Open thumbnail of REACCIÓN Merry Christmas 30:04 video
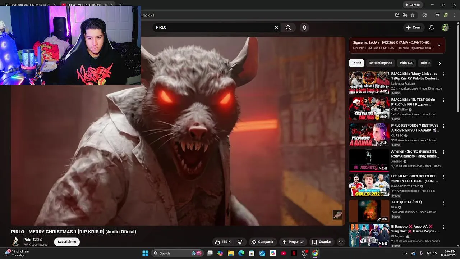Viewport: 460px width, 259px height. tap(369, 82)
